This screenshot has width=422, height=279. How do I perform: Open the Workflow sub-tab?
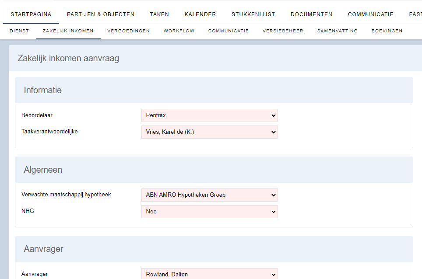[179, 31]
